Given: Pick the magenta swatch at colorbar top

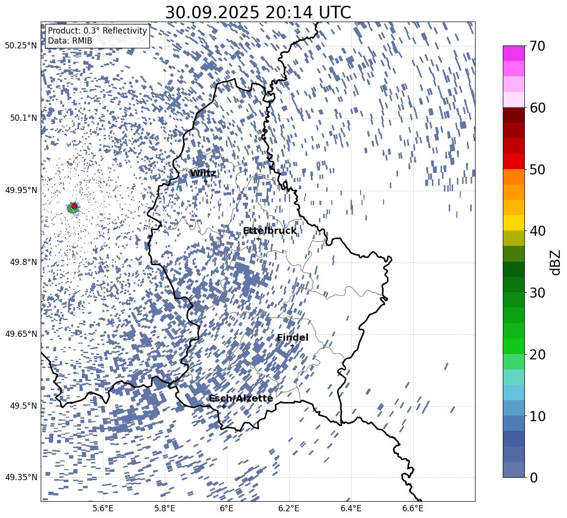Looking at the screenshot, I should (514, 54).
